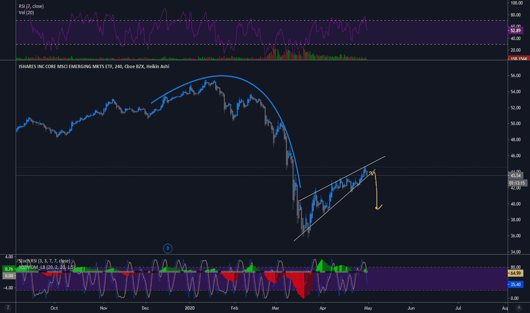Viewport: 530px width, 313px height.
Task: Click 52.00 on the price scale
Action: coord(515,108)
